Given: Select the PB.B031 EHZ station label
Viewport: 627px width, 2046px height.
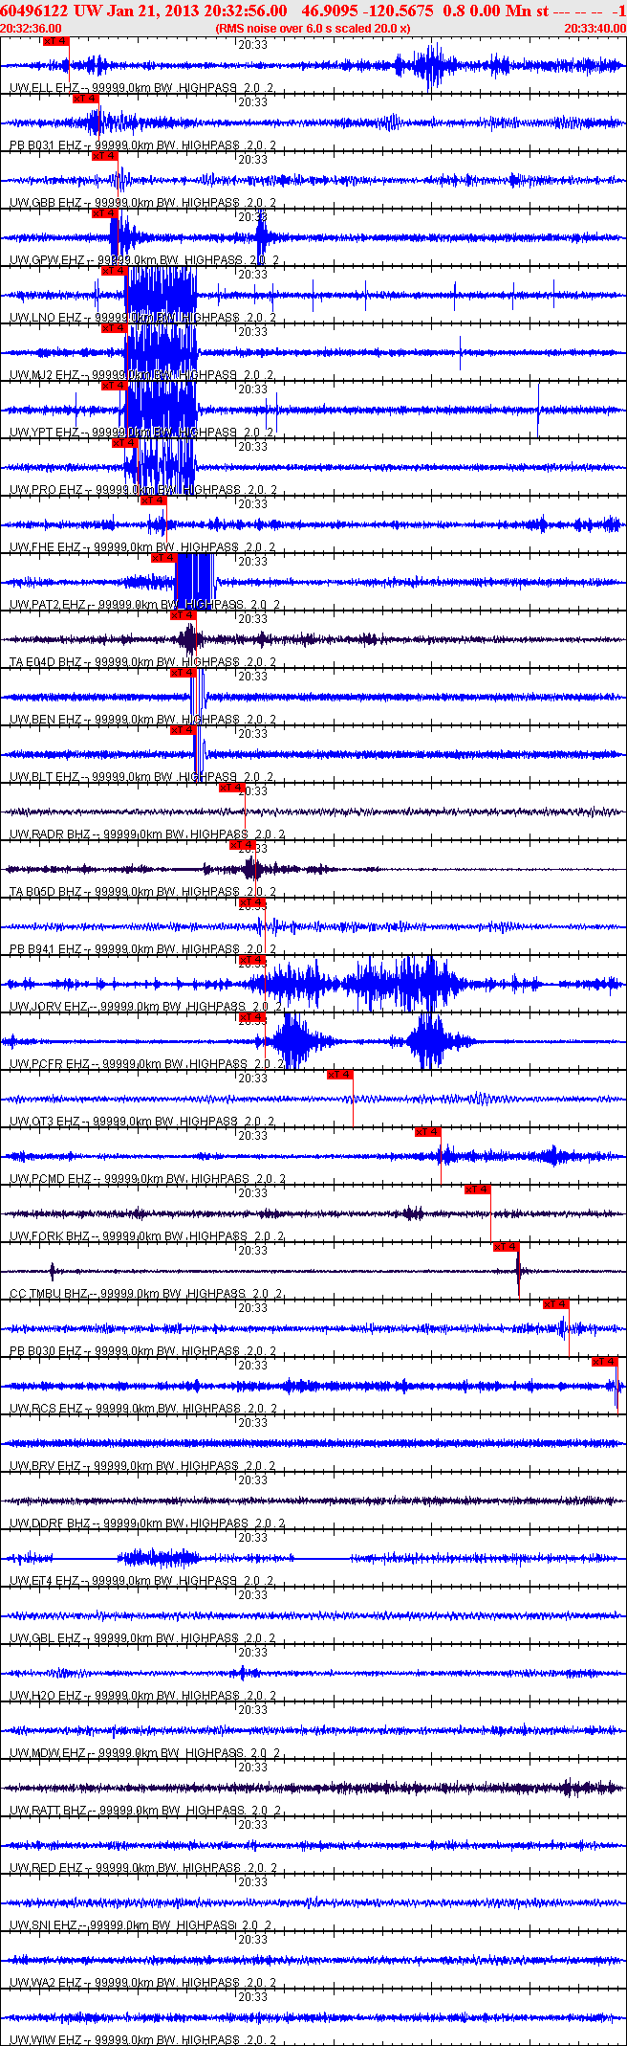Looking at the screenshot, I should pyautogui.click(x=46, y=145).
